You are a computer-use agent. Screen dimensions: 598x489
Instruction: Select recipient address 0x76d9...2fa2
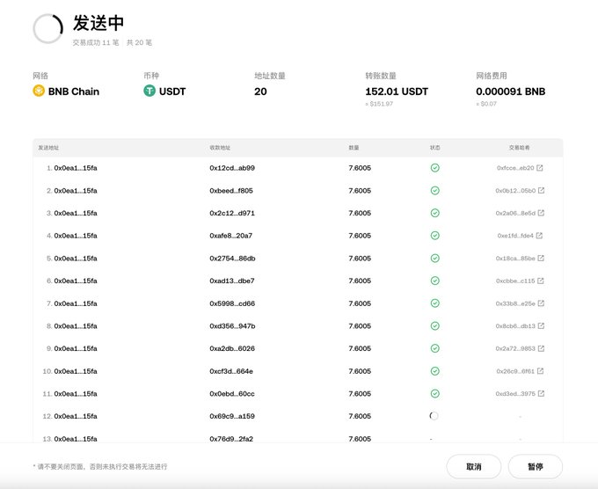pyautogui.click(x=231, y=439)
